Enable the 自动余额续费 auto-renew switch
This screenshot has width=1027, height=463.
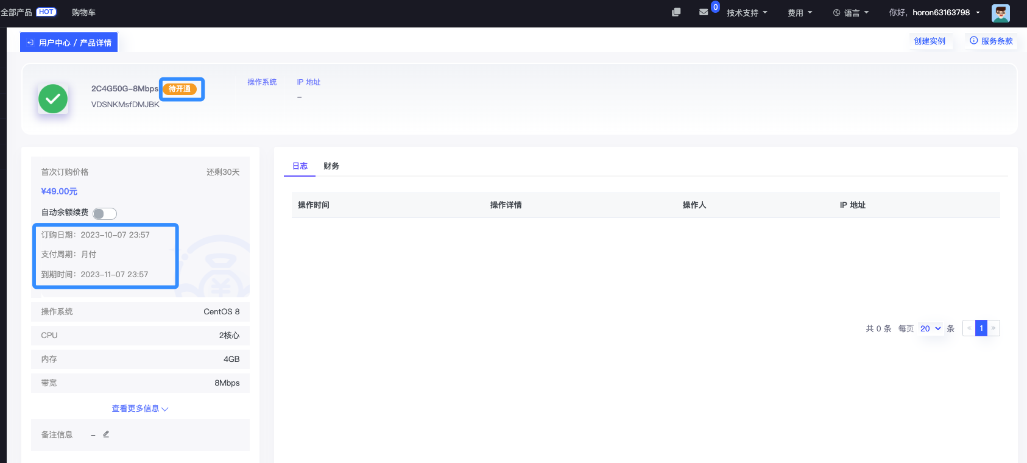104,213
